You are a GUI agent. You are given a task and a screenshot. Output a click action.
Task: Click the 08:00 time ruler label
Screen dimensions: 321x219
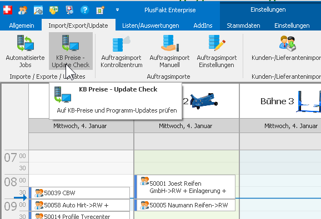[x=15, y=182]
